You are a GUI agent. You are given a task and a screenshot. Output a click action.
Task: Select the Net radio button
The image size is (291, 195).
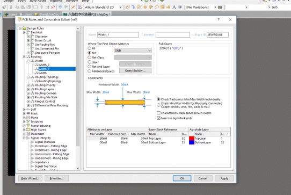[89, 53]
